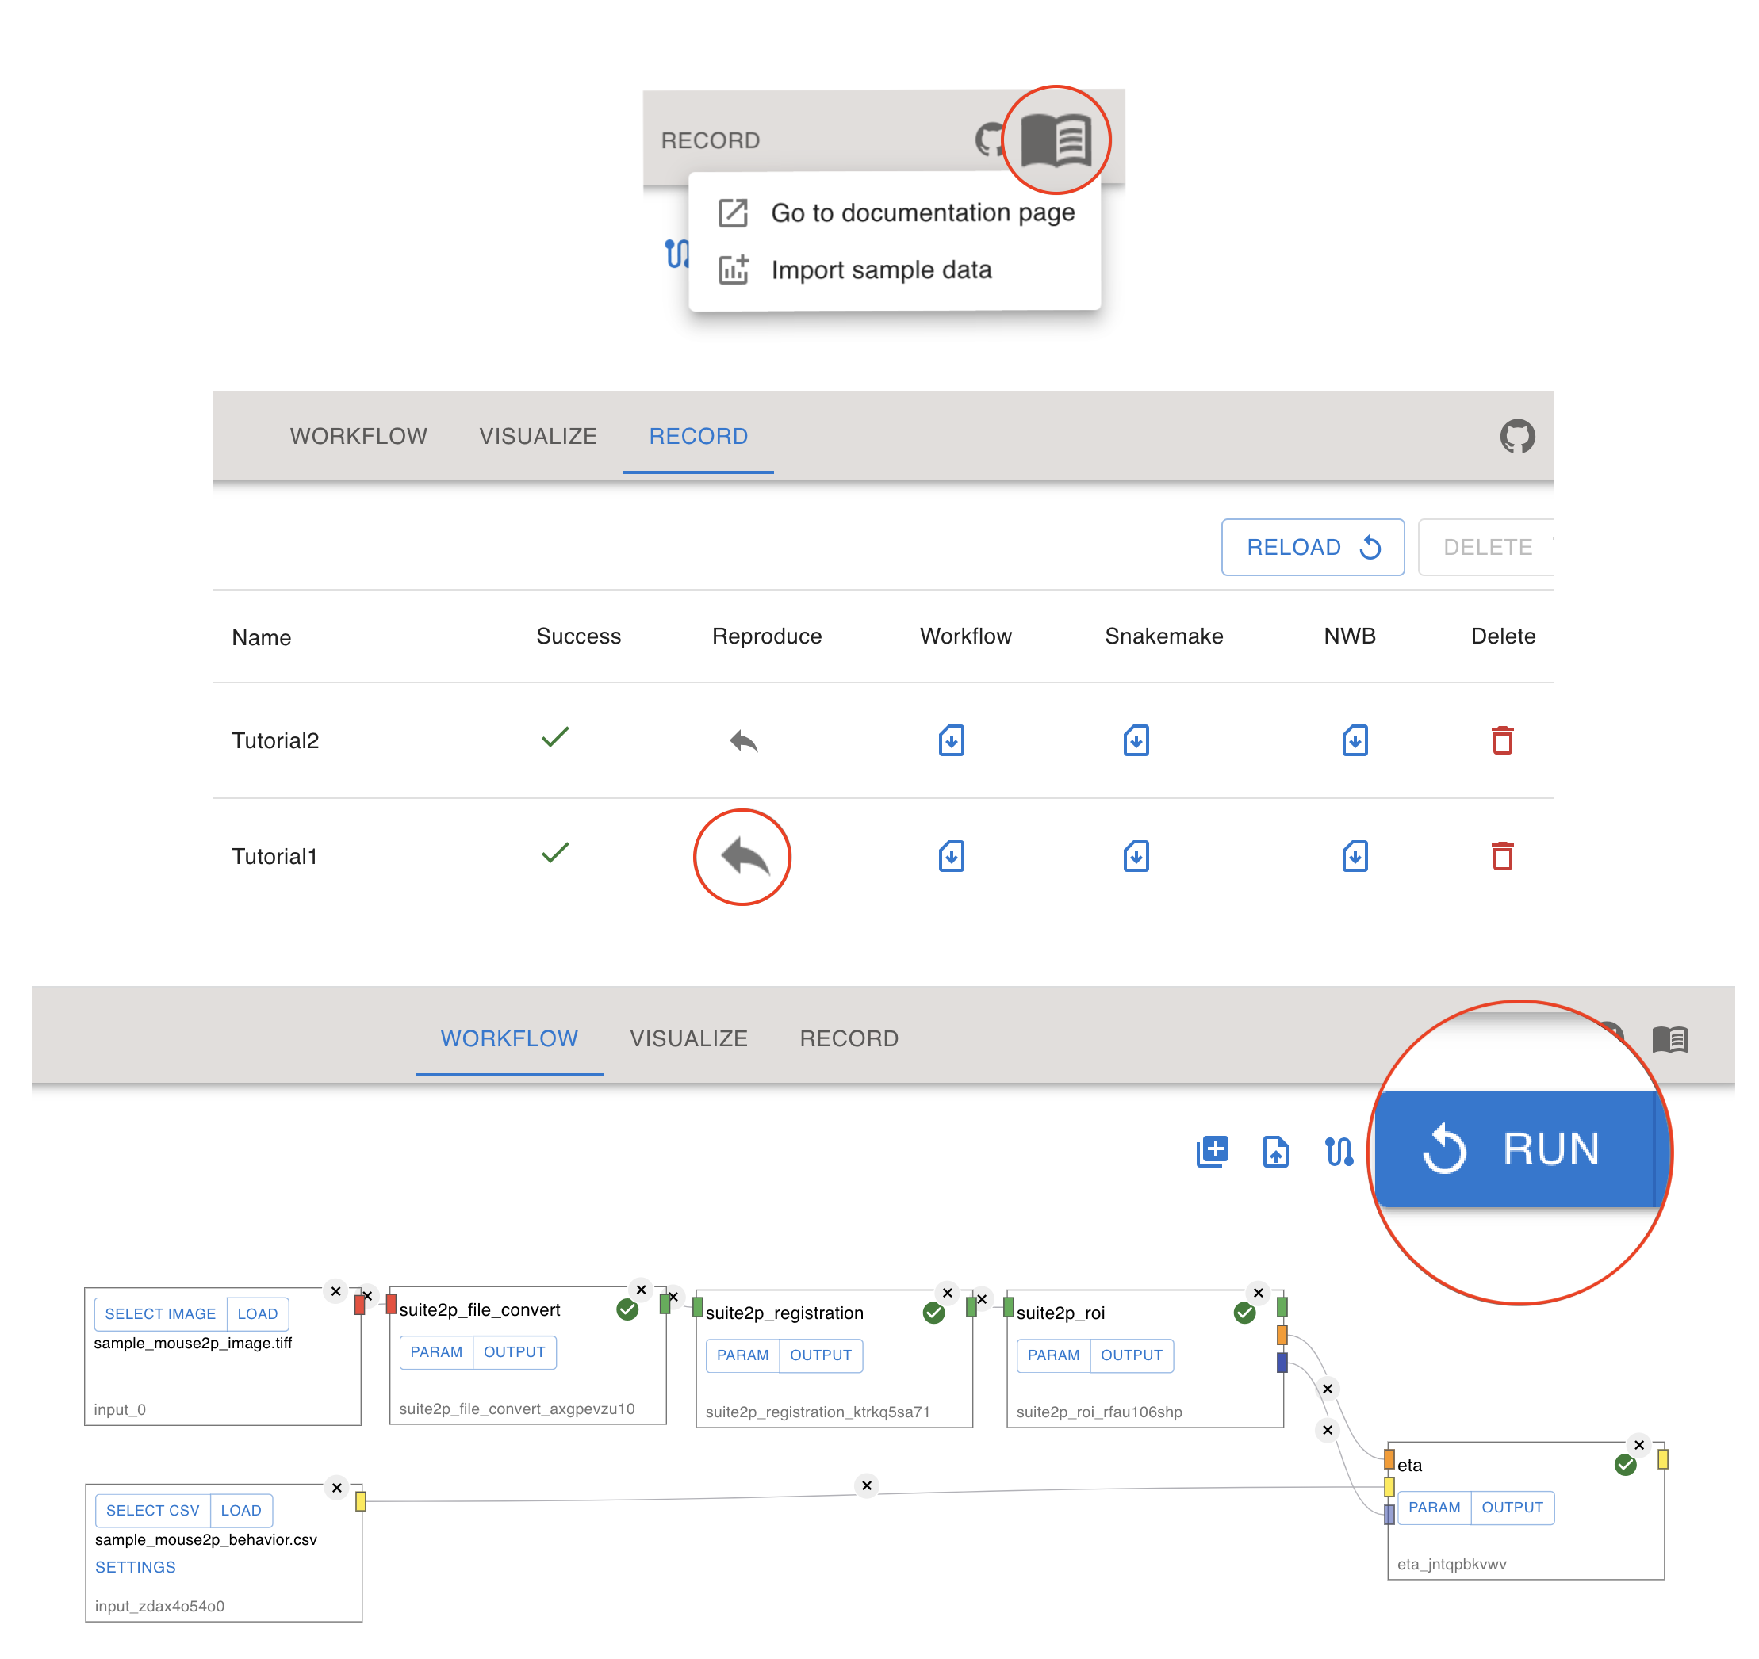Open the VISUALIZE tab in bottom panel
The width and height of the screenshot is (1759, 1659).
pyautogui.click(x=688, y=1038)
